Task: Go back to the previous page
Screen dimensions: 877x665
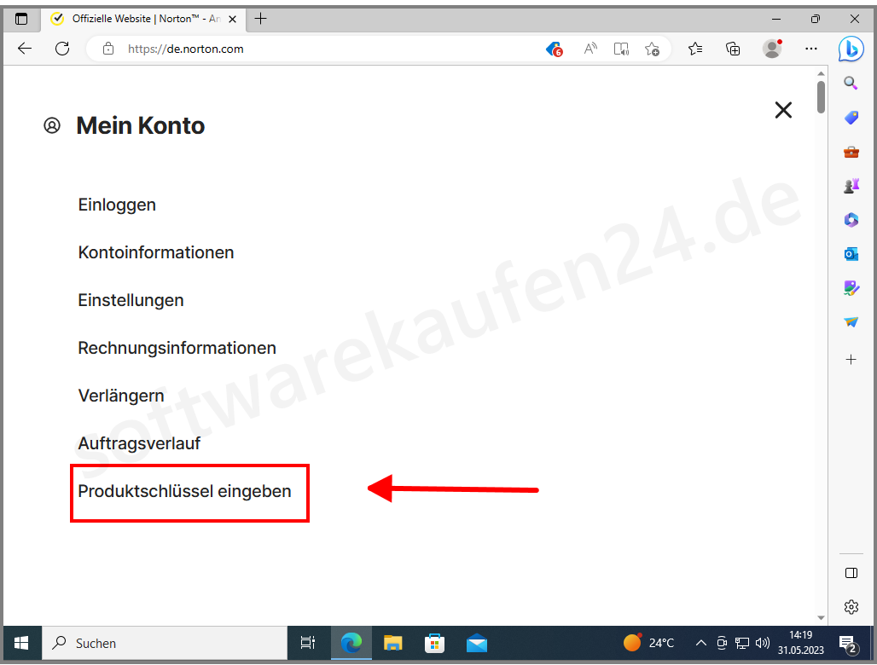Action: tap(25, 49)
